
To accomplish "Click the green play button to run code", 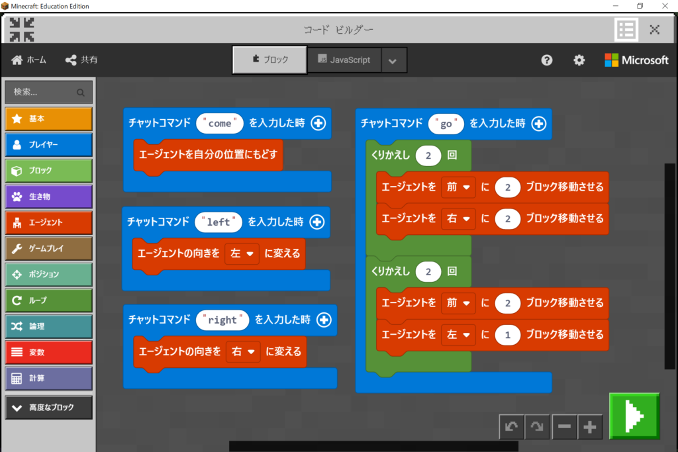I will (x=634, y=416).
